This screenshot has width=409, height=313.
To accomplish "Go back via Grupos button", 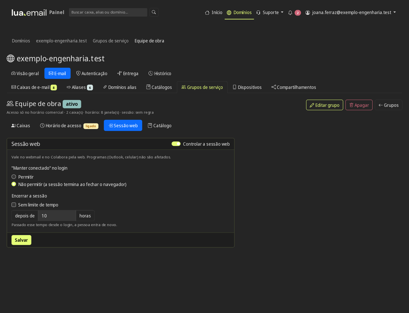I will [389, 105].
